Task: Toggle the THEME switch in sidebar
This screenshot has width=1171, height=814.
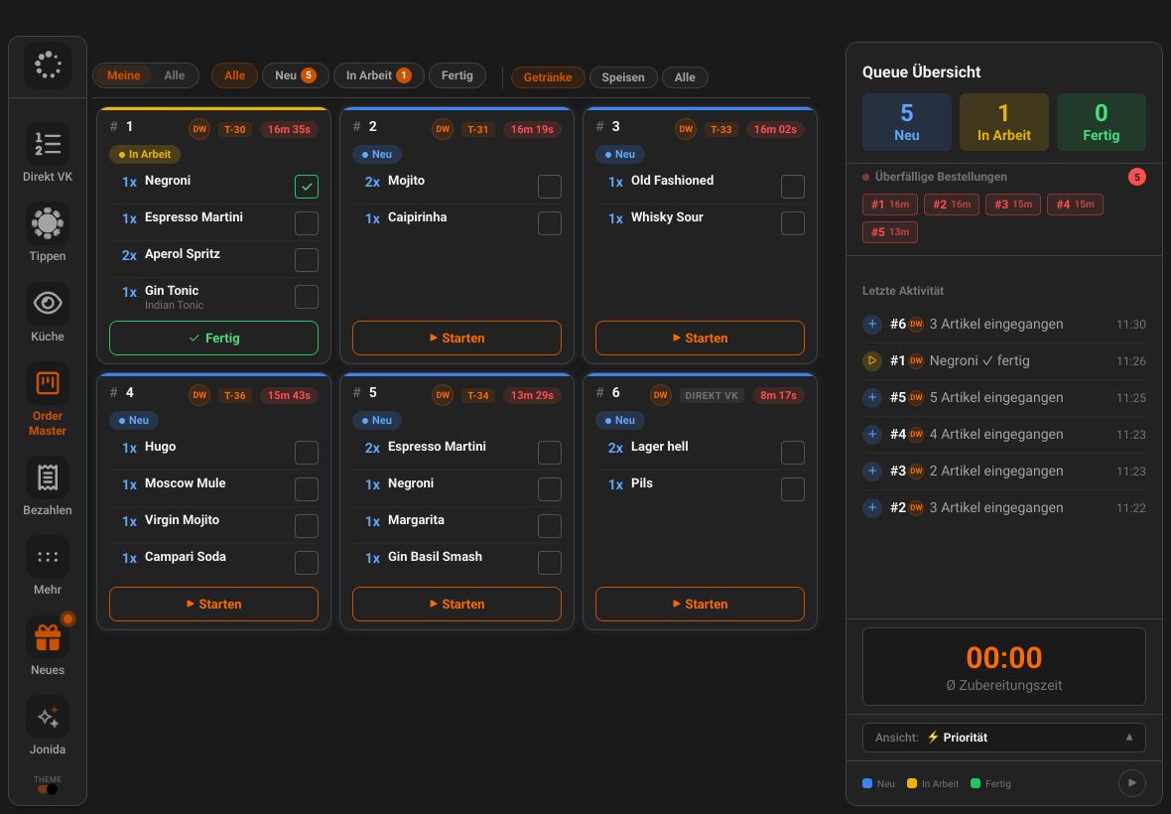Action: coord(48,789)
